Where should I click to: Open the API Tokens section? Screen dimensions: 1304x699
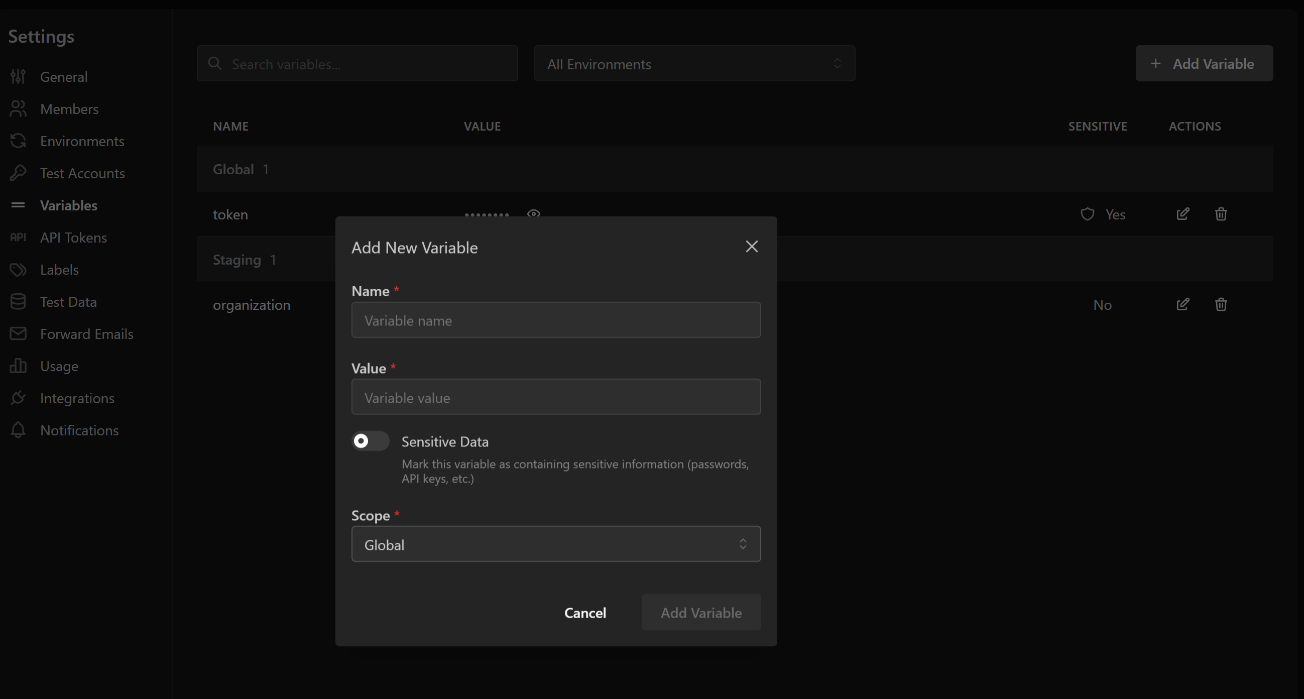point(73,238)
